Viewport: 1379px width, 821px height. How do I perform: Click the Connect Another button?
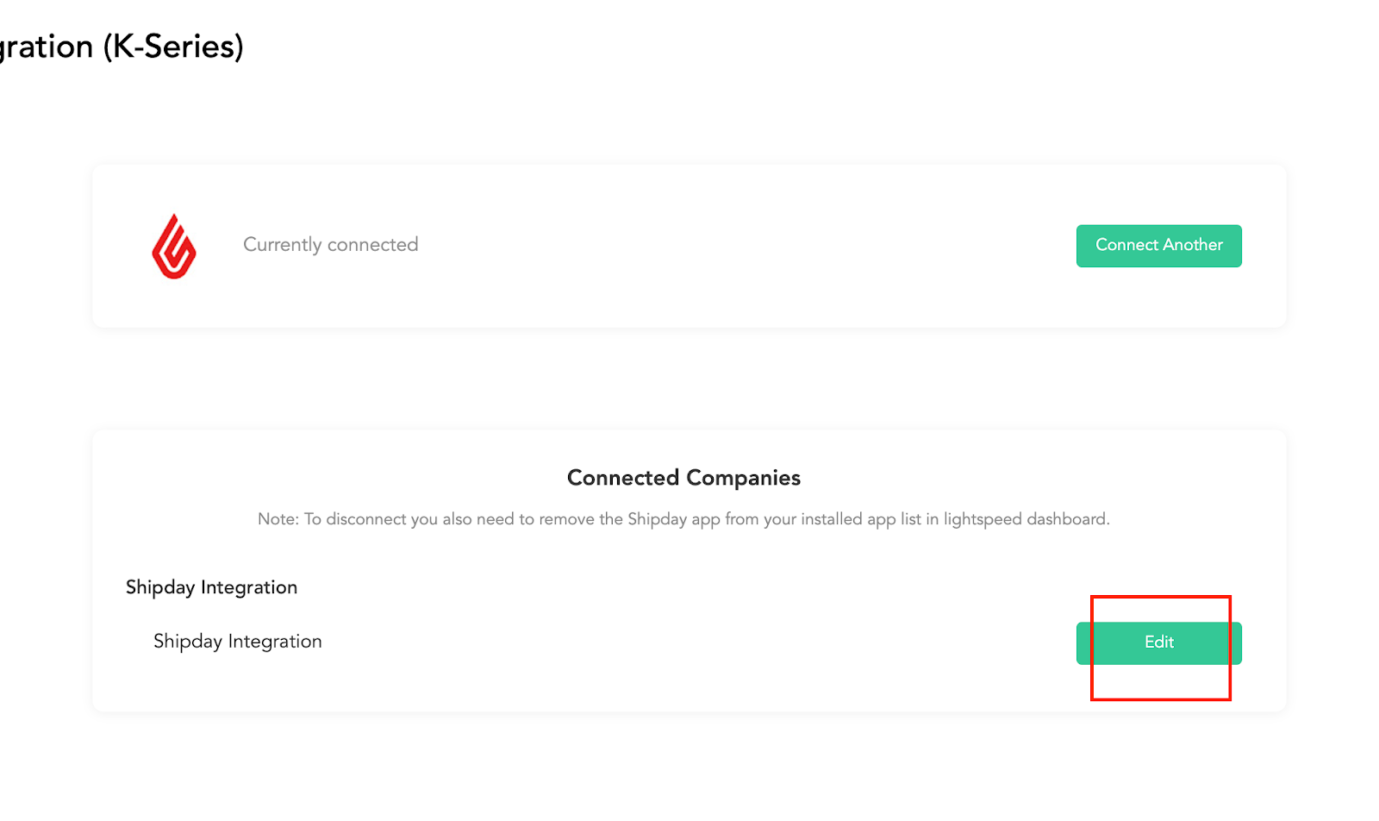coord(1158,246)
